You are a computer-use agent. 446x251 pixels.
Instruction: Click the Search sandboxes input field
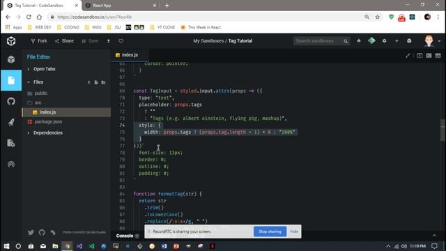pyautogui.click(x=318, y=41)
